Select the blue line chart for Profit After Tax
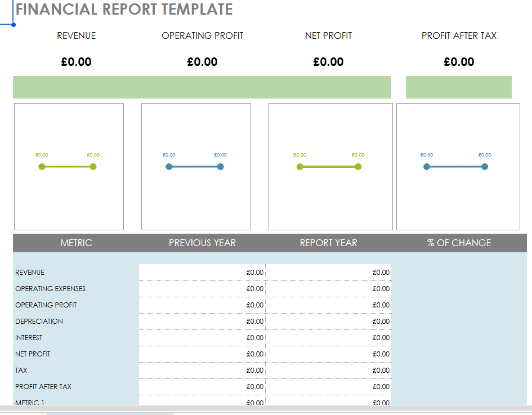The height and width of the screenshot is (415, 532). (x=458, y=167)
